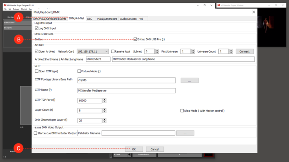The height and width of the screenshot is (162, 289).
Task: Click the arrow icon beside 1.Track
Action: click(129, 154)
